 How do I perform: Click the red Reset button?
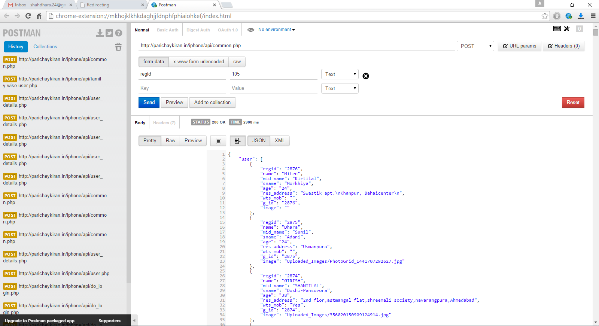[573, 103]
